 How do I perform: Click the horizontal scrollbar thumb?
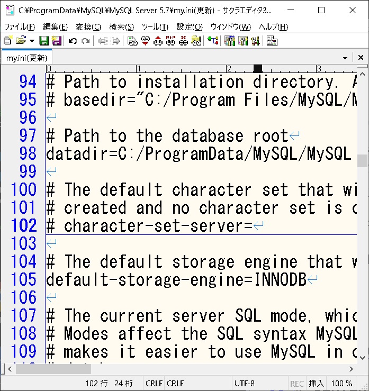click(53, 369)
